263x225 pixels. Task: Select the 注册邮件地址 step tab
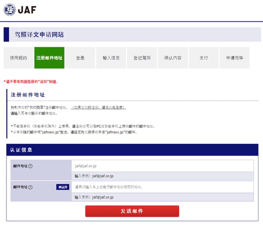click(x=49, y=58)
